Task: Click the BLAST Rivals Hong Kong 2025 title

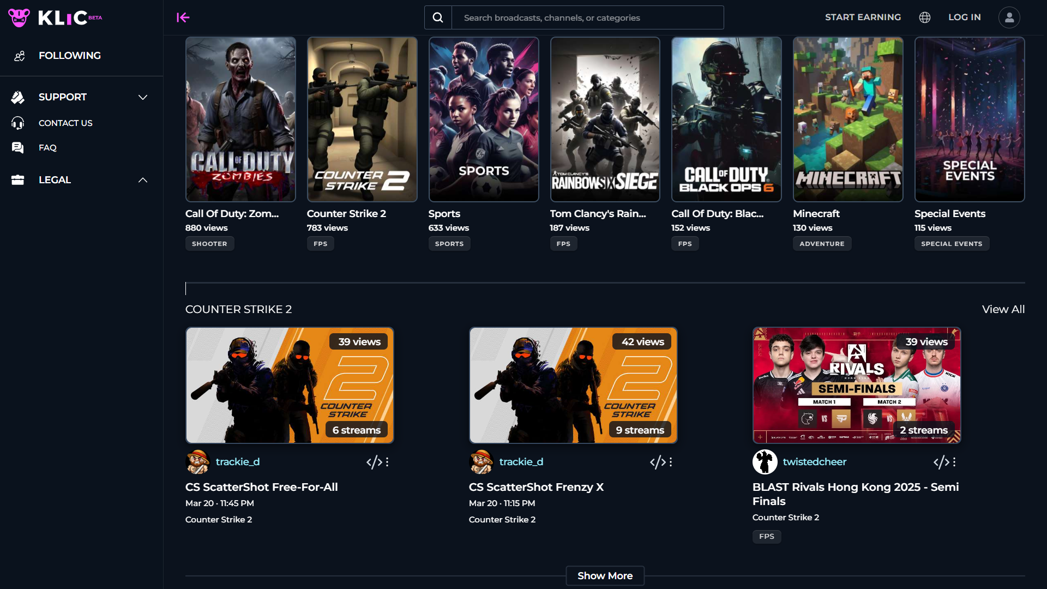Action: (856, 494)
